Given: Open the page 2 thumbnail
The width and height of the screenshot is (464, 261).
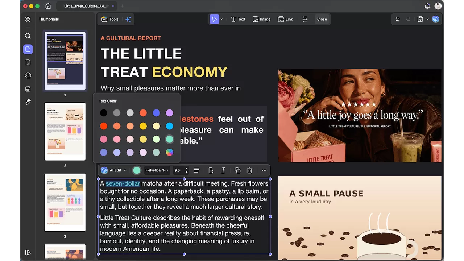Looking at the screenshot, I should click(x=65, y=132).
